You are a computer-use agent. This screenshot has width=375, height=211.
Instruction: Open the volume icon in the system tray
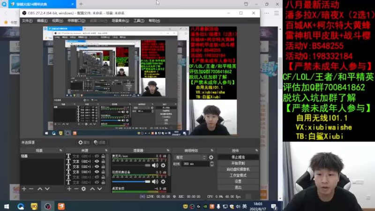(238, 206)
